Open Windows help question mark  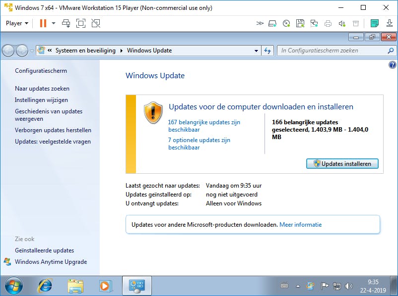point(392,65)
